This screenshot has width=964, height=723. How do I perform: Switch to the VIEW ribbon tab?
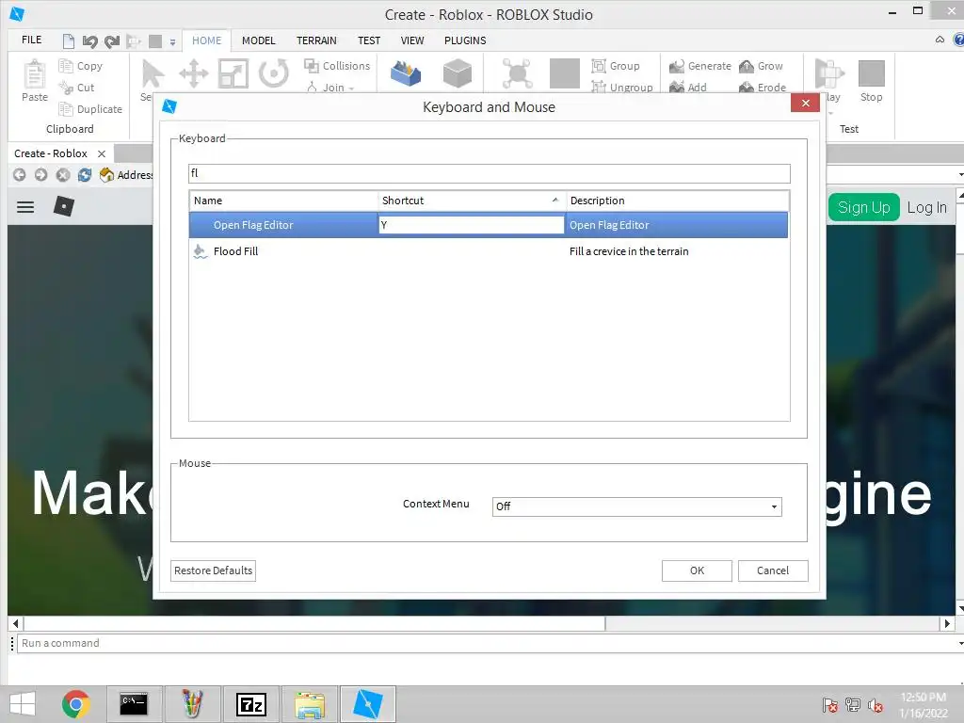click(412, 40)
